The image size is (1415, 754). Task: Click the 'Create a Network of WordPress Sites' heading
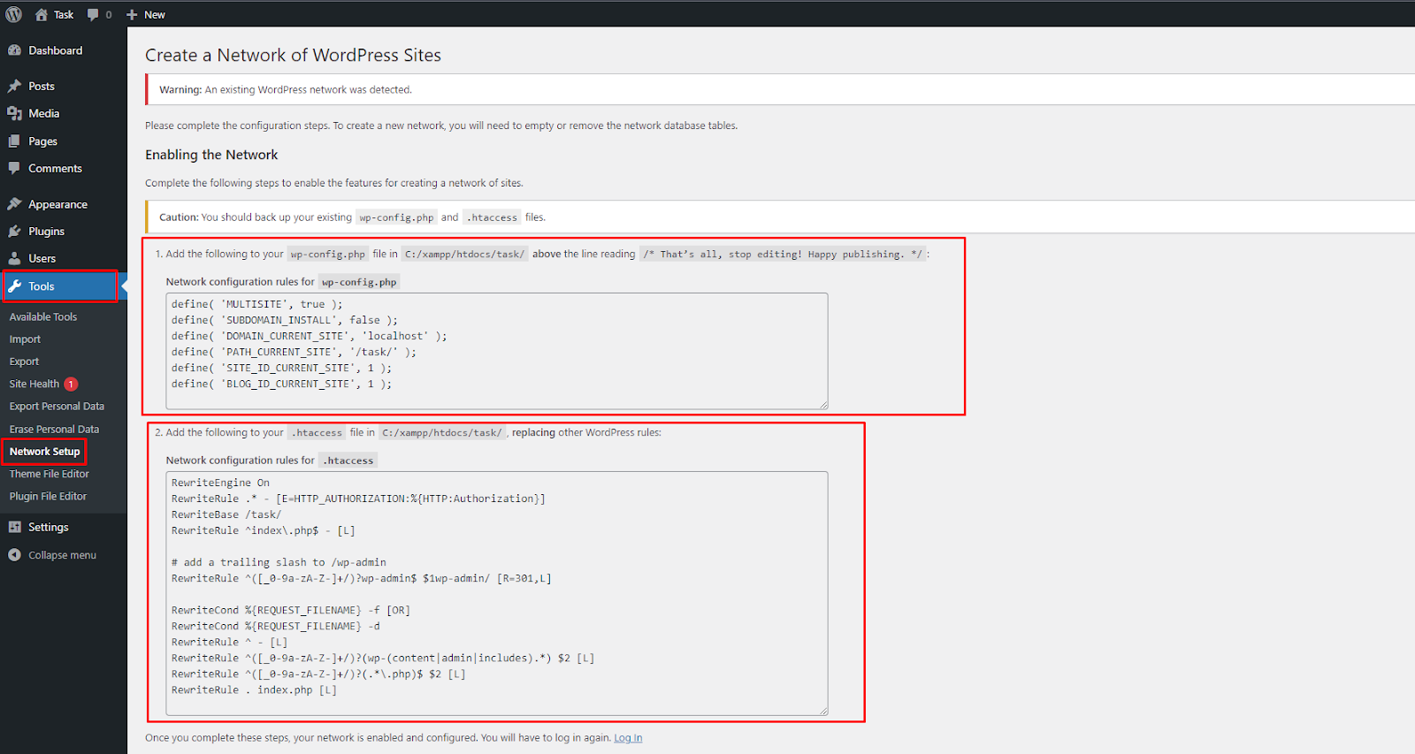tap(293, 55)
